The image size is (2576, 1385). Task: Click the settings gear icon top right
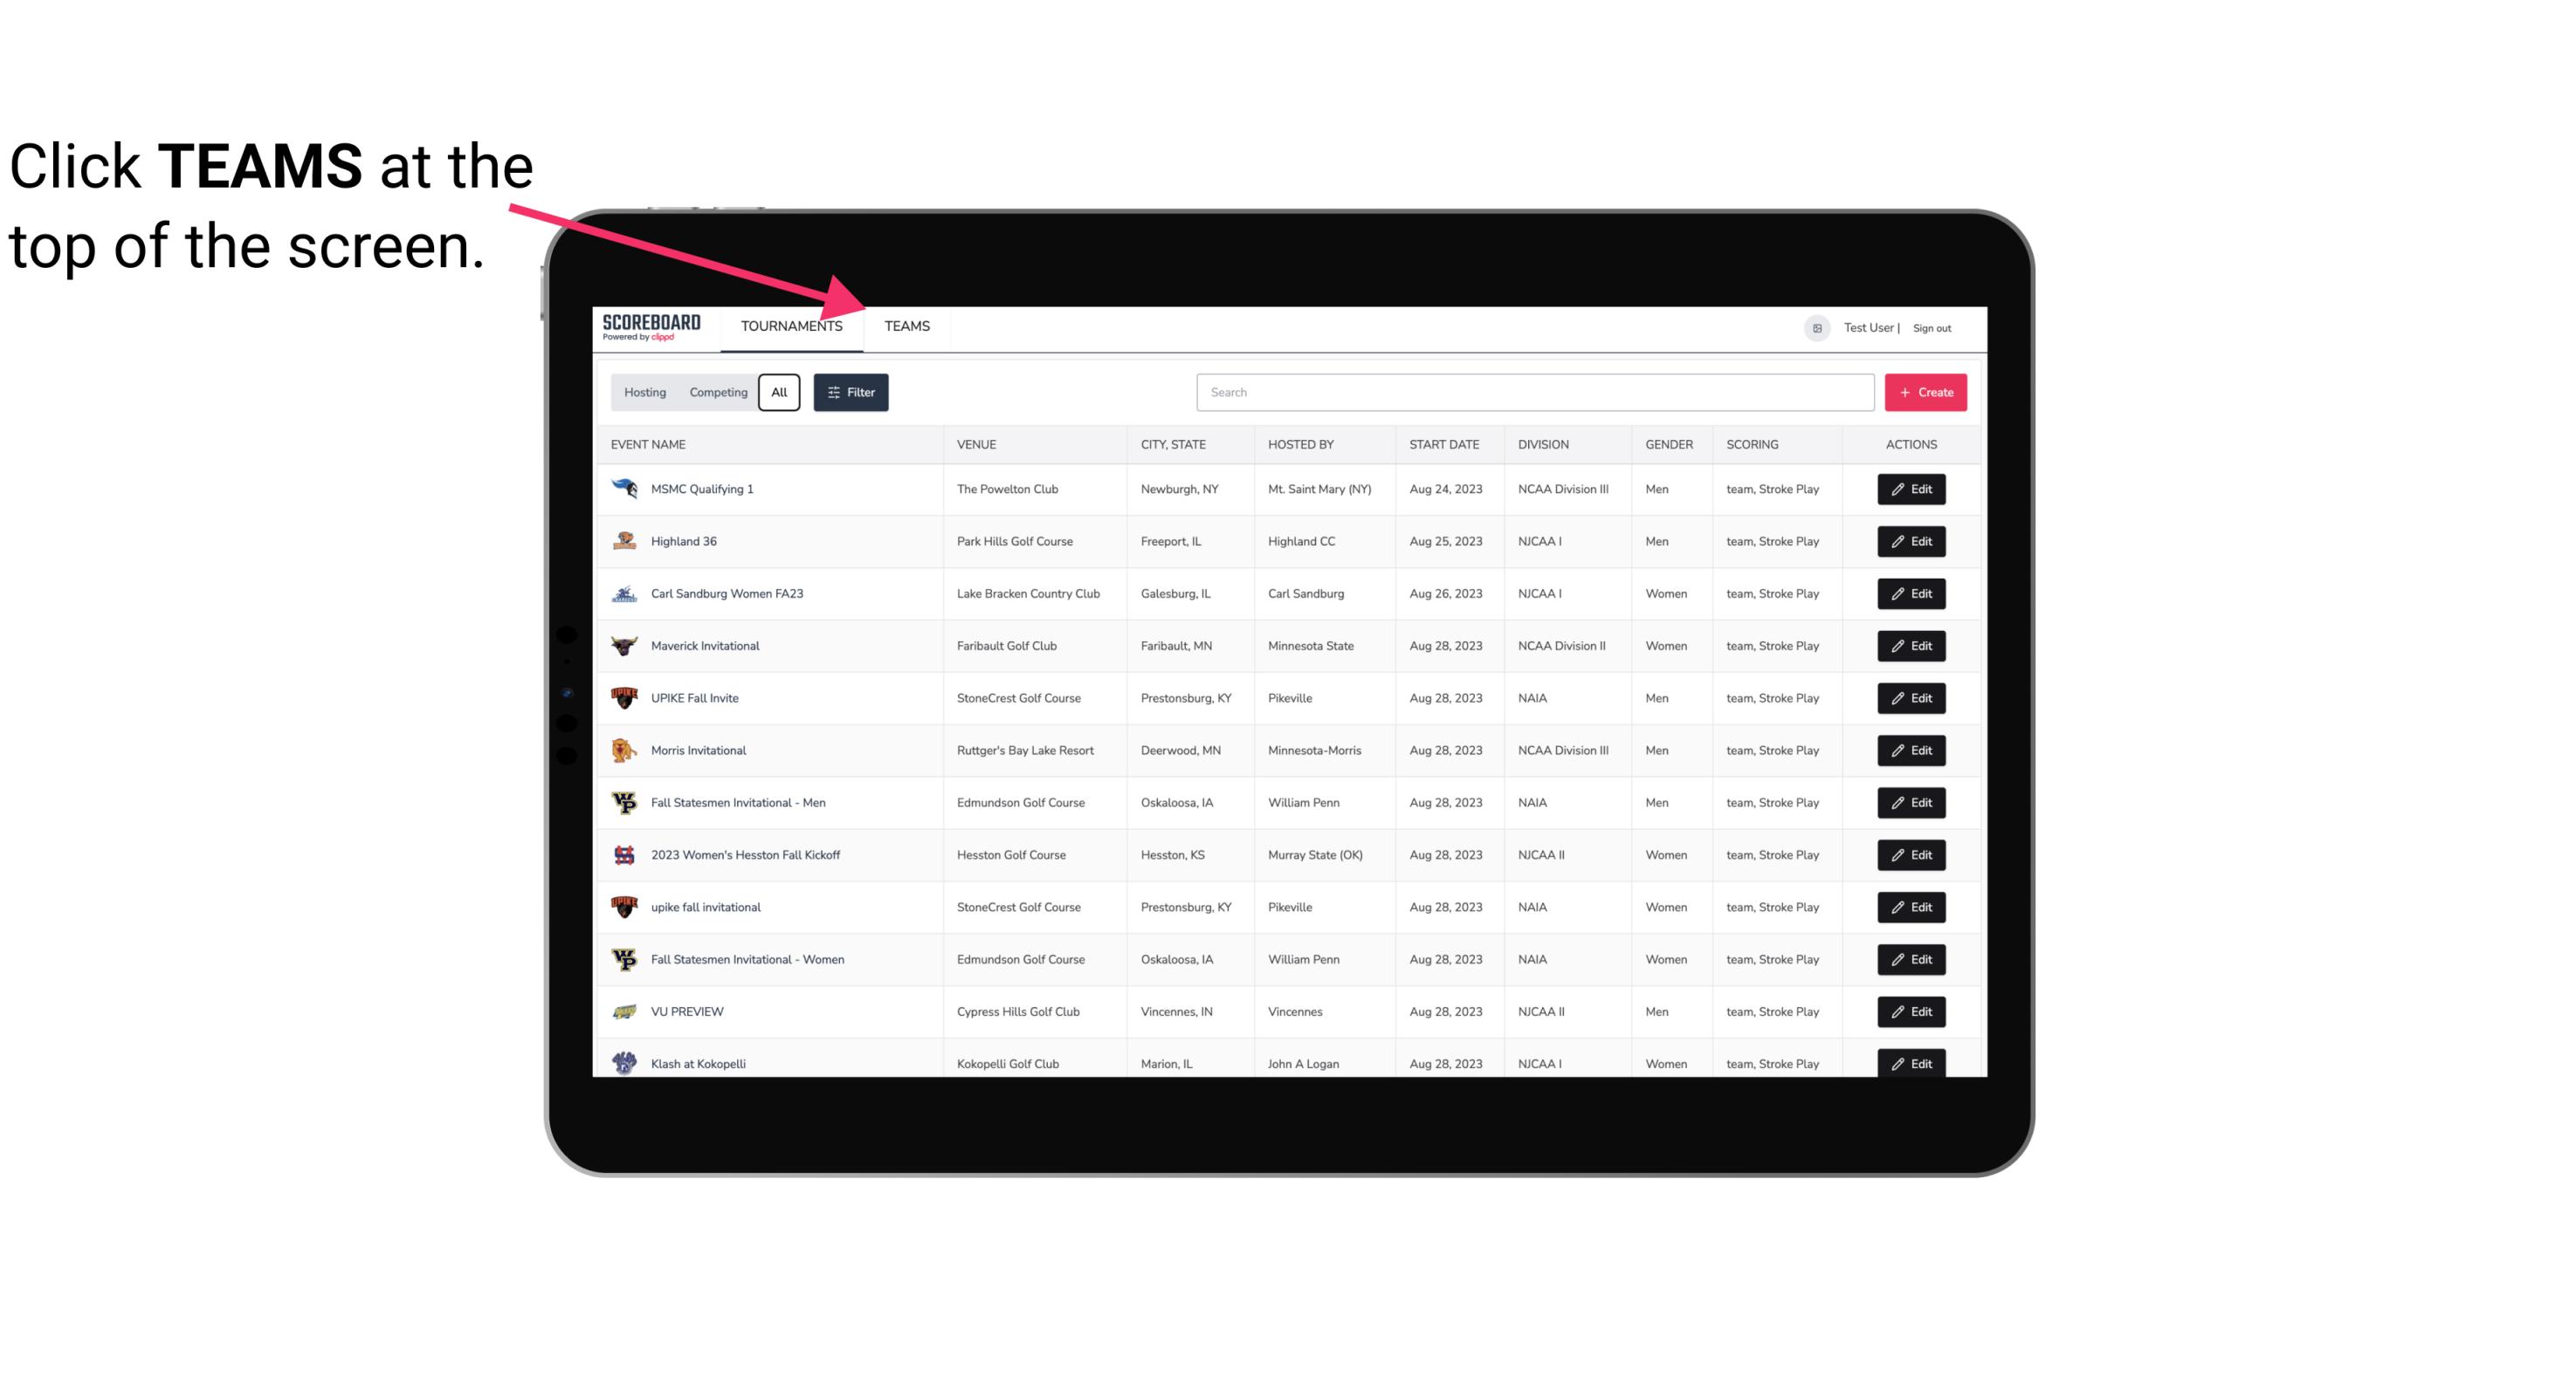(1812, 326)
